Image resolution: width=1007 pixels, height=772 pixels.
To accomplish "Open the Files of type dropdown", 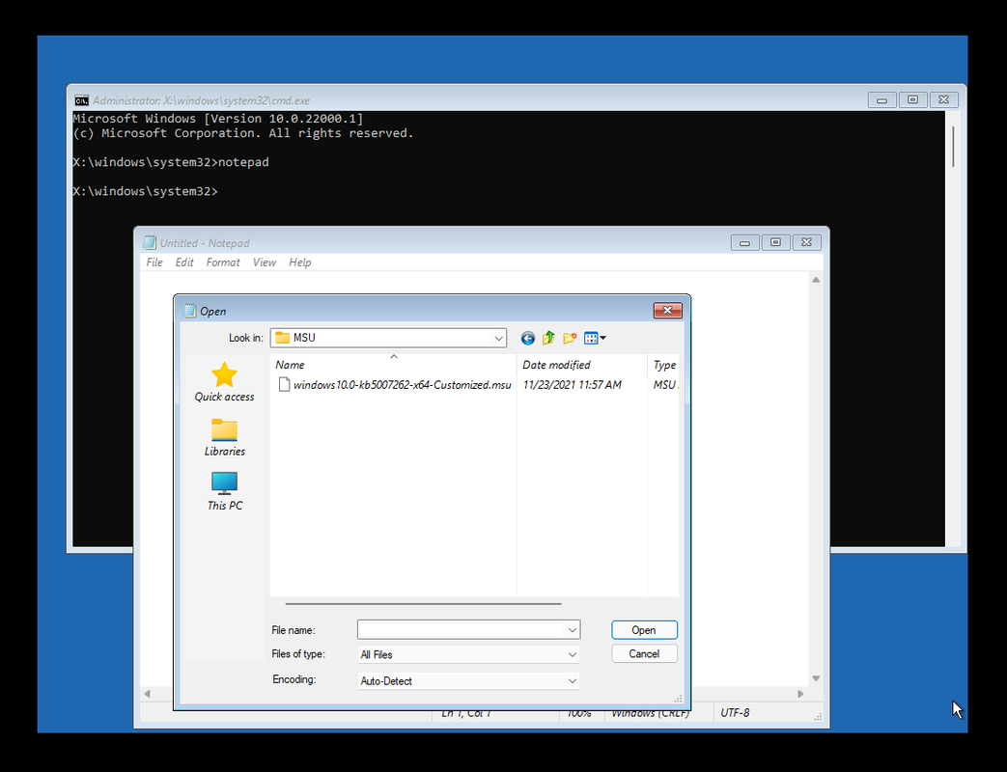I will (x=469, y=654).
